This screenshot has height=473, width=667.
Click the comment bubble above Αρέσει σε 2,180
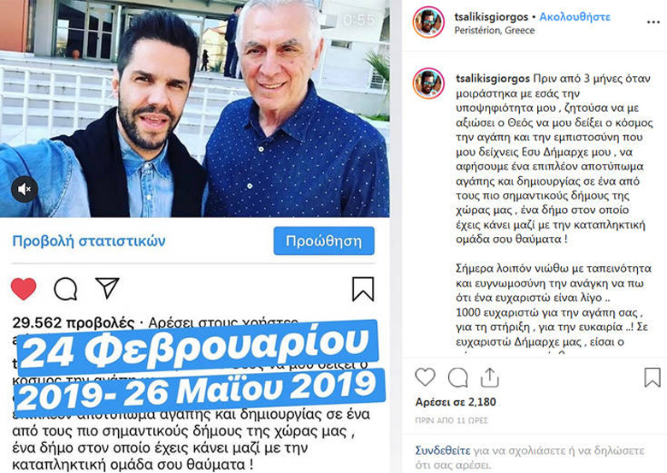click(x=457, y=377)
